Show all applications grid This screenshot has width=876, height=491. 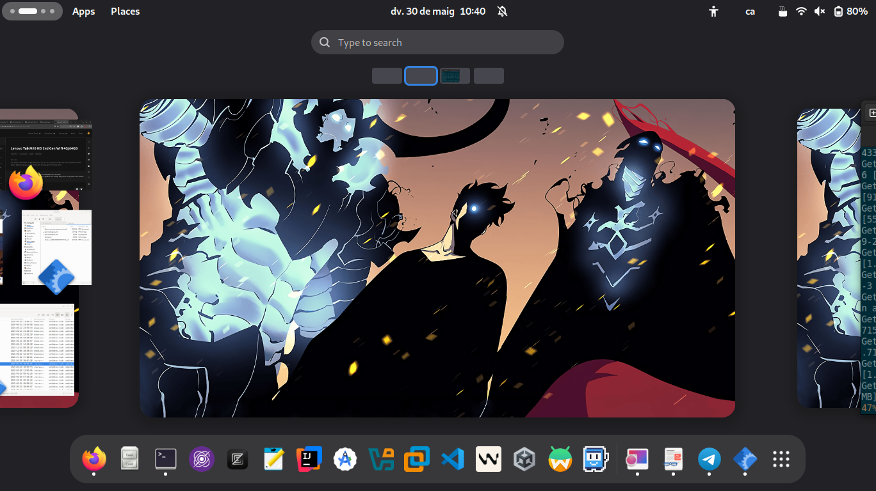pos(781,459)
